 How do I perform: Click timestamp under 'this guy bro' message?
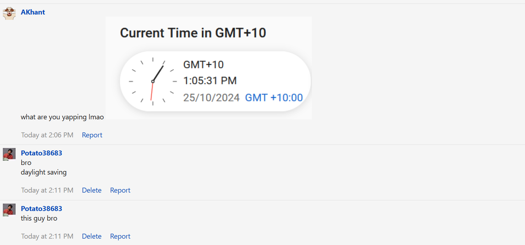pyautogui.click(x=47, y=236)
